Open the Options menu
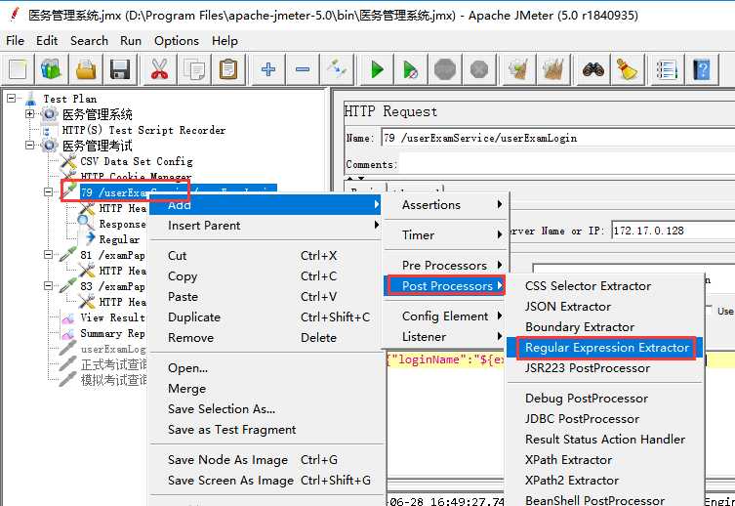This screenshot has width=735, height=506. [177, 41]
